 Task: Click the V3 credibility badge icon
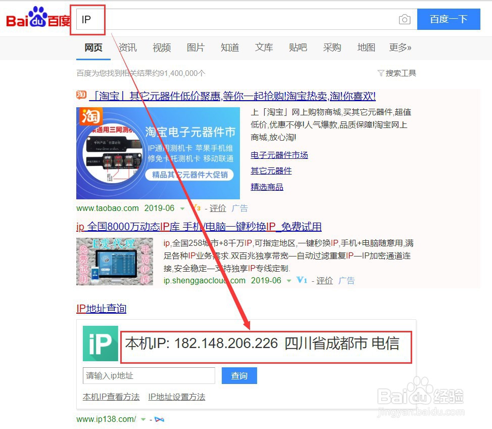pos(197,207)
